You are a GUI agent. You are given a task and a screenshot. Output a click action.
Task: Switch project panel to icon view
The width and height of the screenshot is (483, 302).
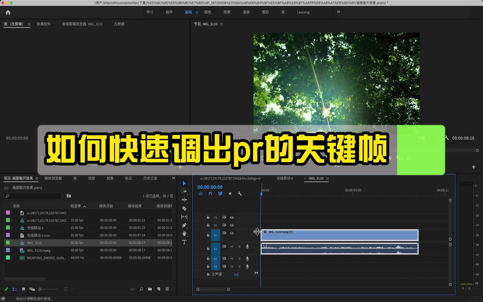pyautogui.click(x=23, y=289)
